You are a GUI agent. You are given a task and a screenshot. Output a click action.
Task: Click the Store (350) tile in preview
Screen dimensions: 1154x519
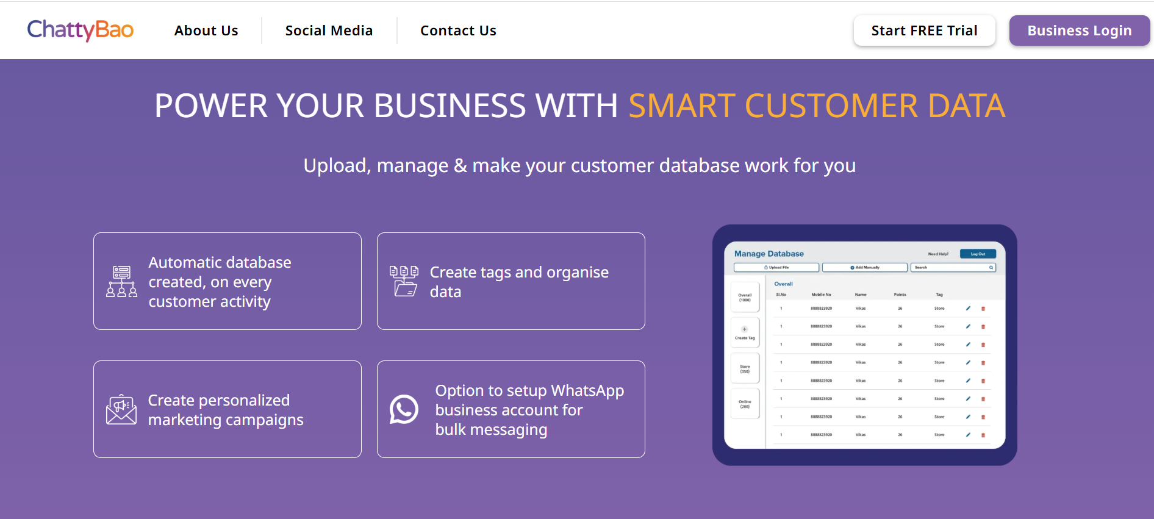point(745,368)
